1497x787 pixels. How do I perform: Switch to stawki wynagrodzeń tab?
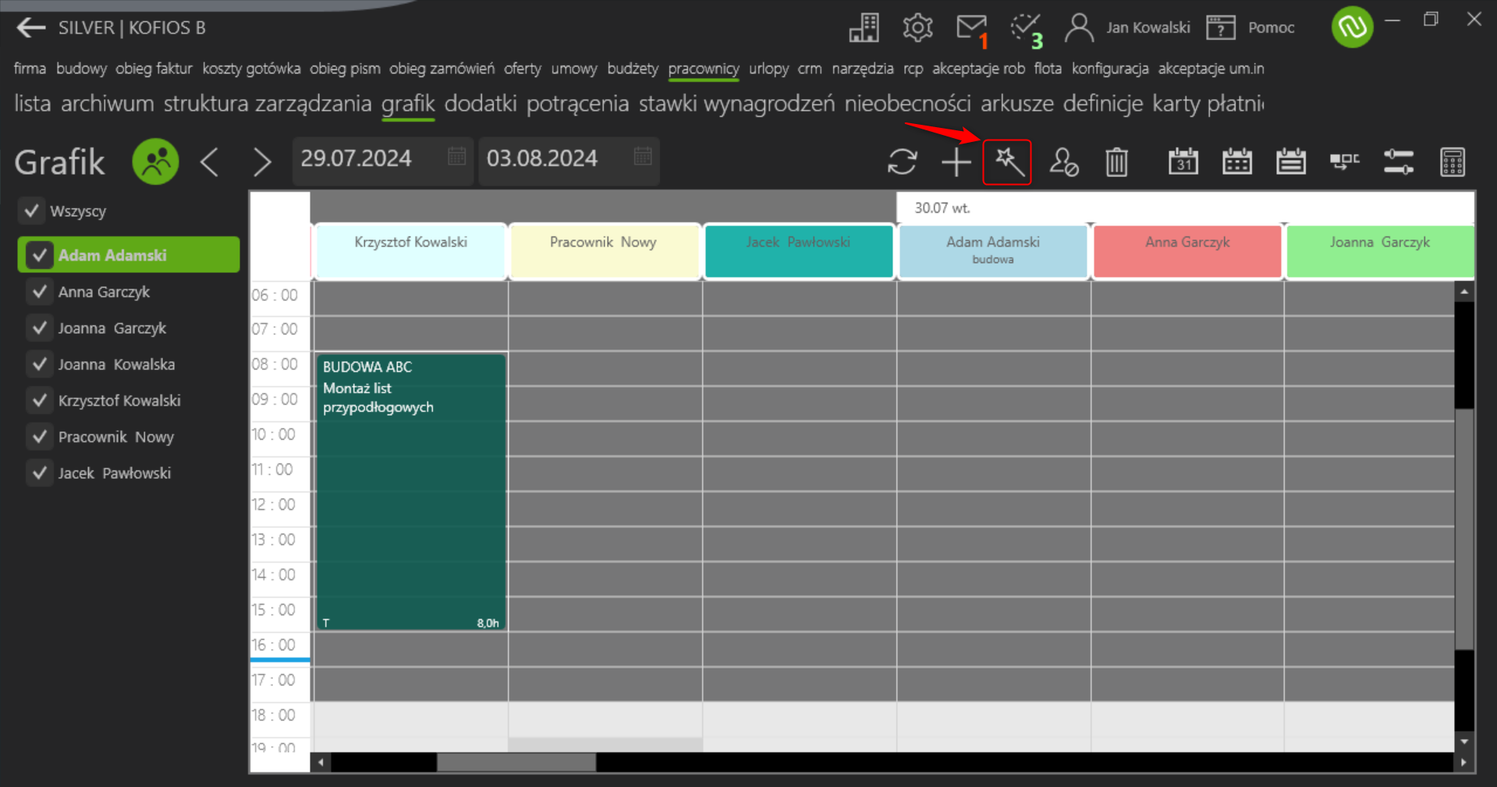pos(736,104)
